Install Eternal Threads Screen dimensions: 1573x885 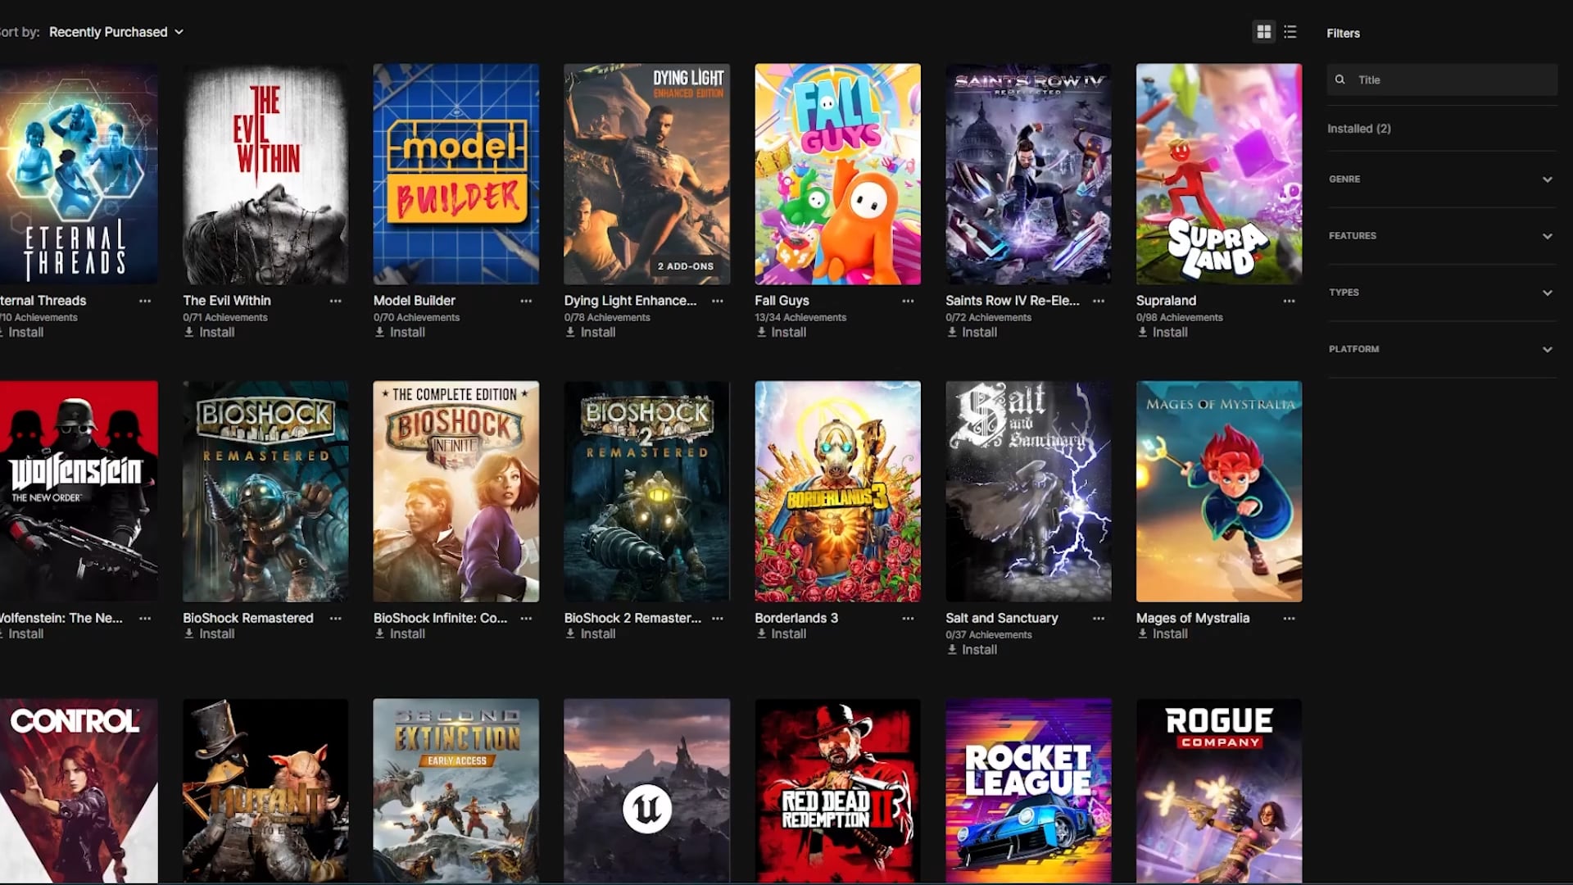22,332
